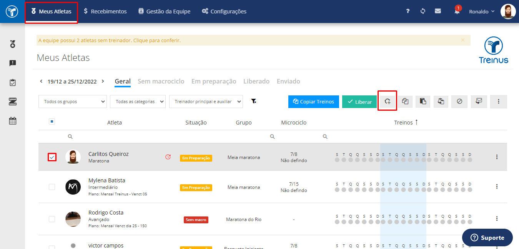This screenshot has height=249, width=519.
Task: Open the calendar icon in left sidebar
Action: pyautogui.click(x=13, y=121)
